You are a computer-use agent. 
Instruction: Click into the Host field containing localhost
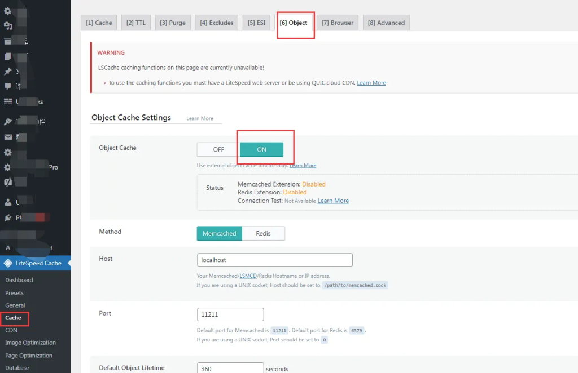coord(275,260)
